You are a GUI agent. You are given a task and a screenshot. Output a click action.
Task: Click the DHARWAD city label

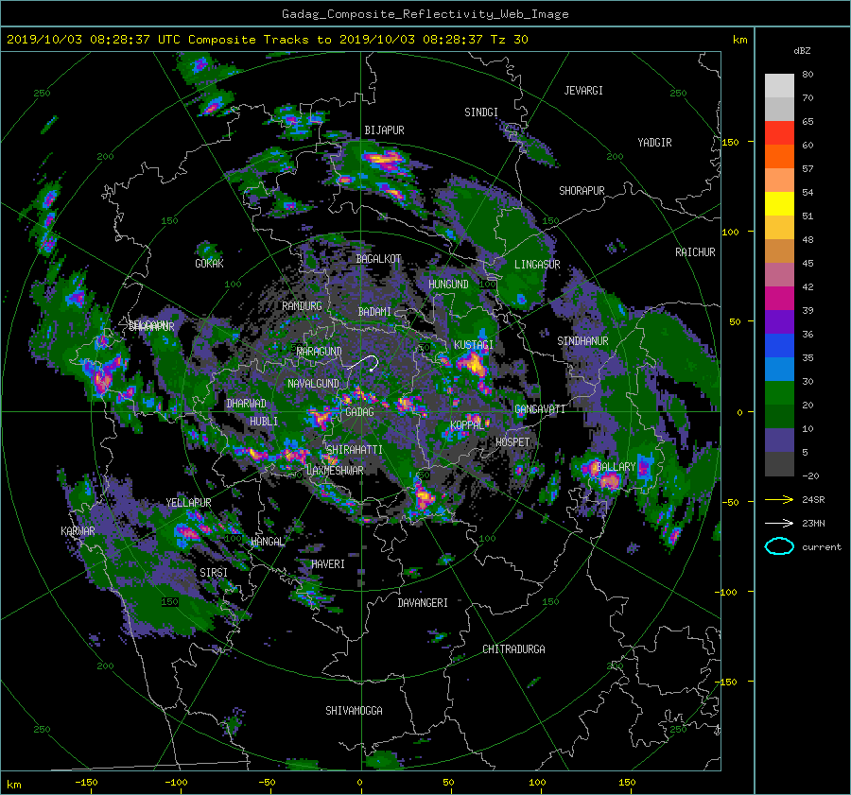pos(246,404)
